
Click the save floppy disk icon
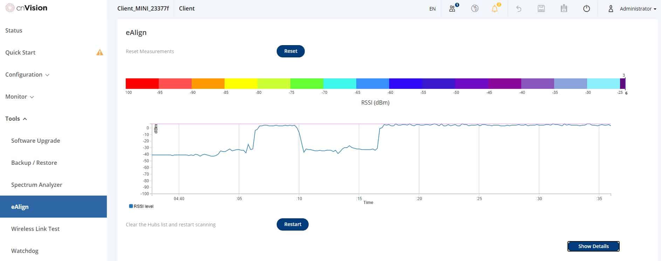tap(541, 9)
